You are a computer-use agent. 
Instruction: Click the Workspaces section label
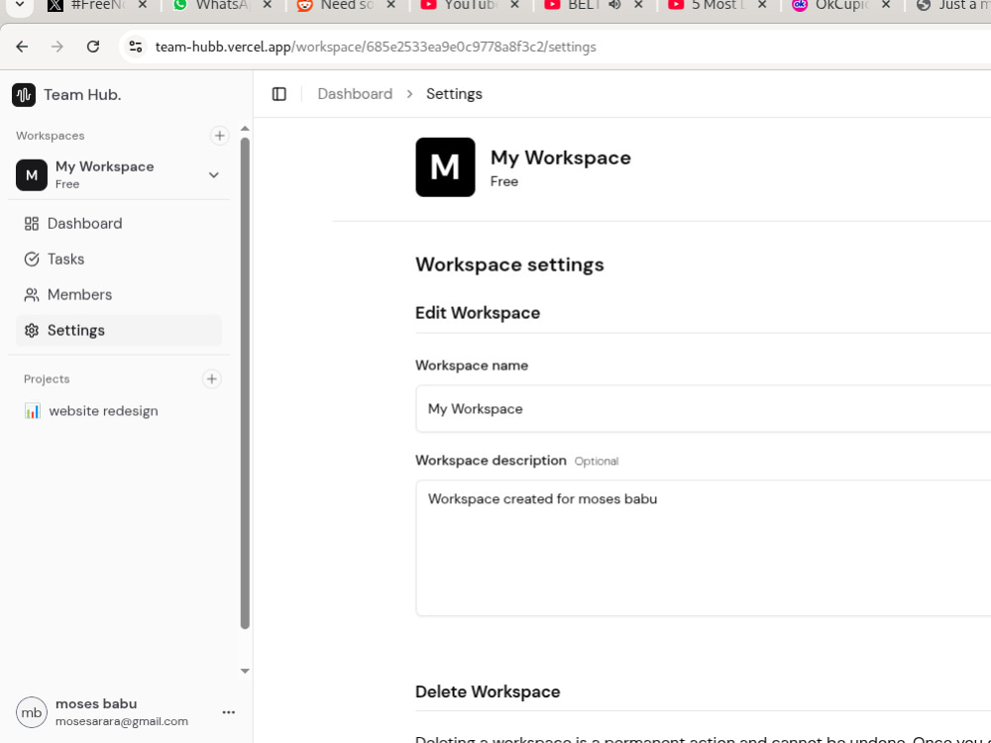pyautogui.click(x=51, y=136)
